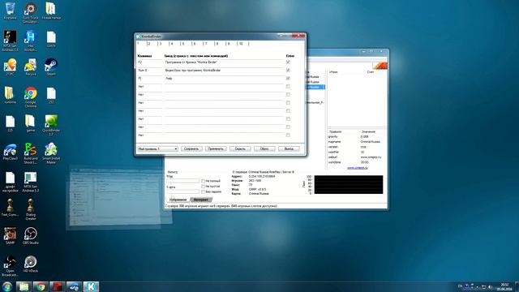
Task: Click the 'gravity' rule row
Action: (357, 136)
